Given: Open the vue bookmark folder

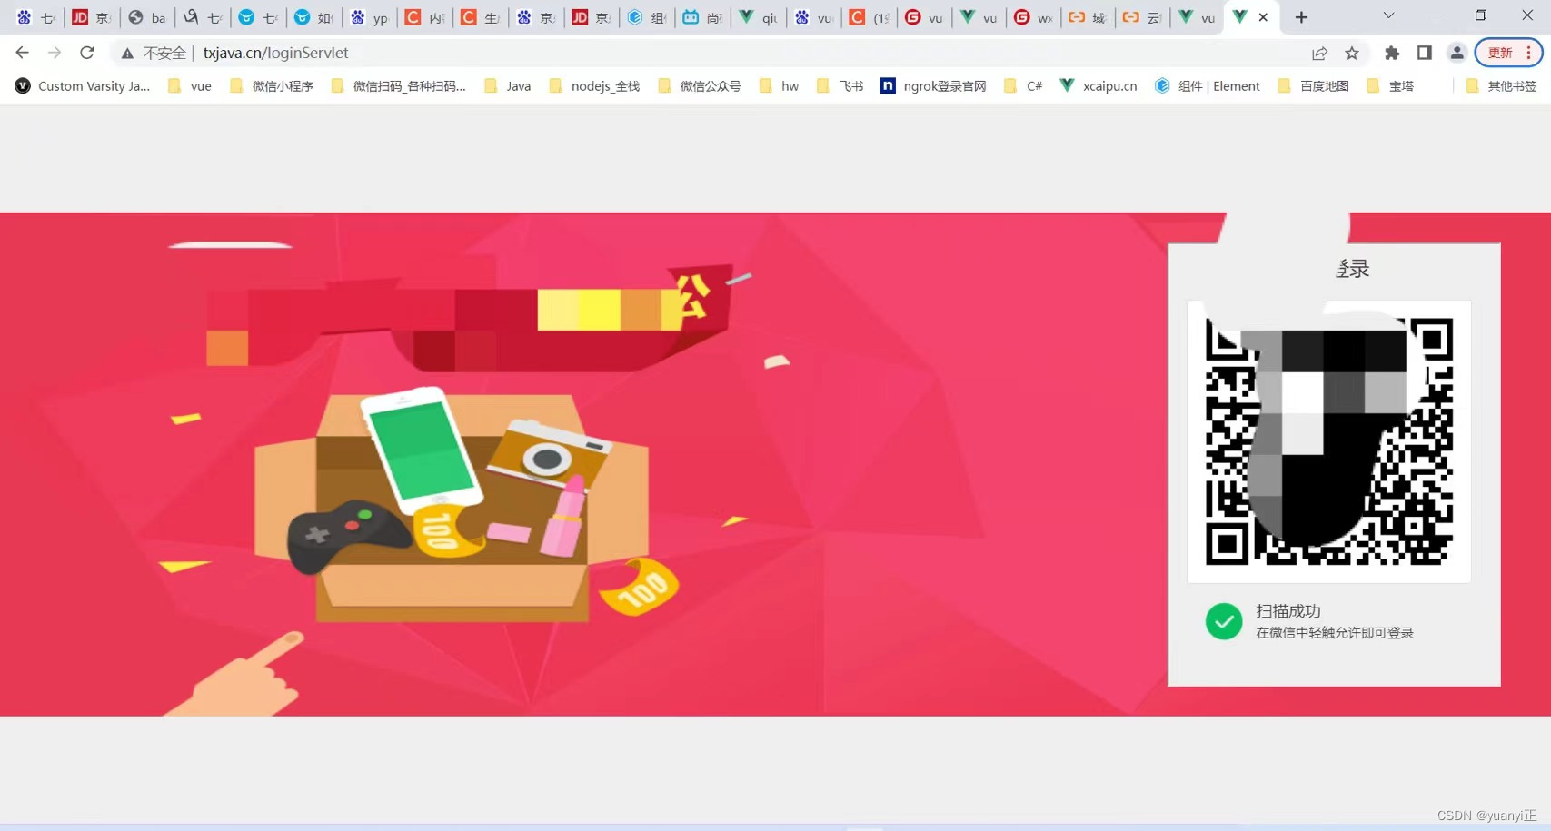Looking at the screenshot, I should coord(190,86).
